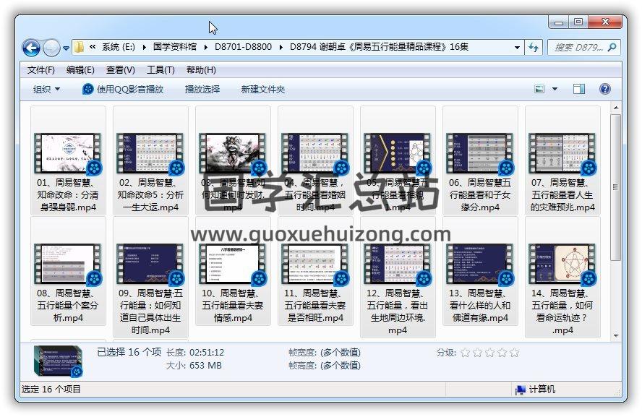This screenshot has height=417, width=642.
Task: Select video 14 如何看命运轨迹？.mp4
Action: 562,277
